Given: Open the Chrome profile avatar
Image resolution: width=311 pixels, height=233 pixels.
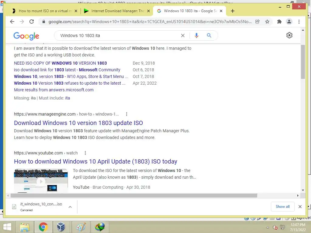Looking at the screenshot, I should pos(289,22).
